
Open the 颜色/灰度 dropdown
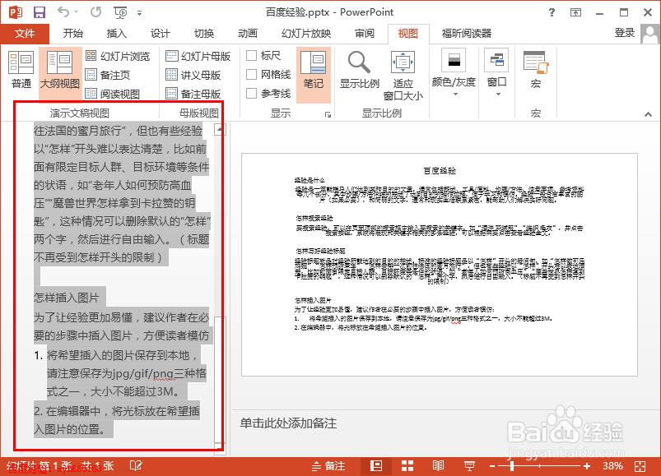click(454, 74)
